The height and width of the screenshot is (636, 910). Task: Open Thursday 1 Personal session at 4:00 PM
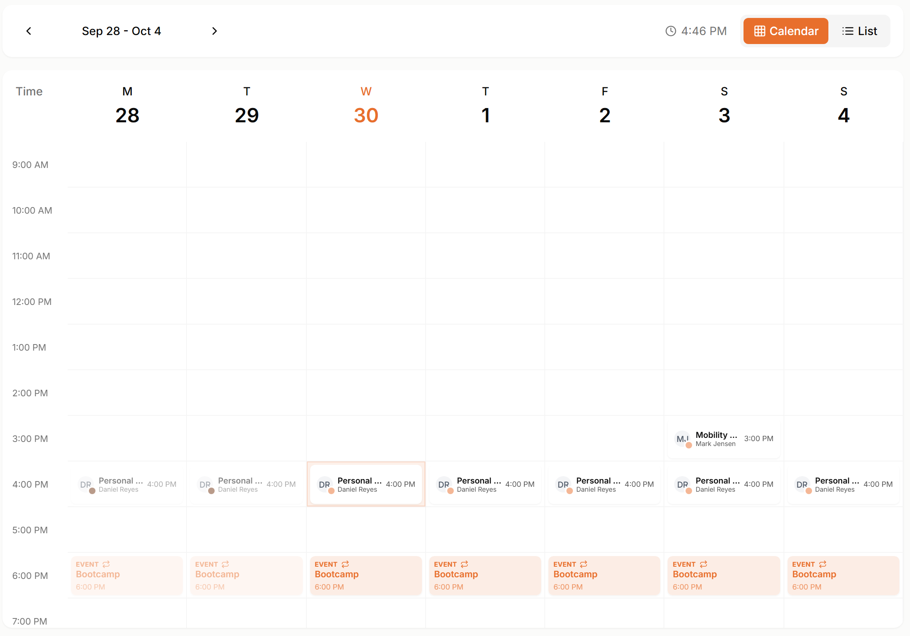click(x=486, y=484)
